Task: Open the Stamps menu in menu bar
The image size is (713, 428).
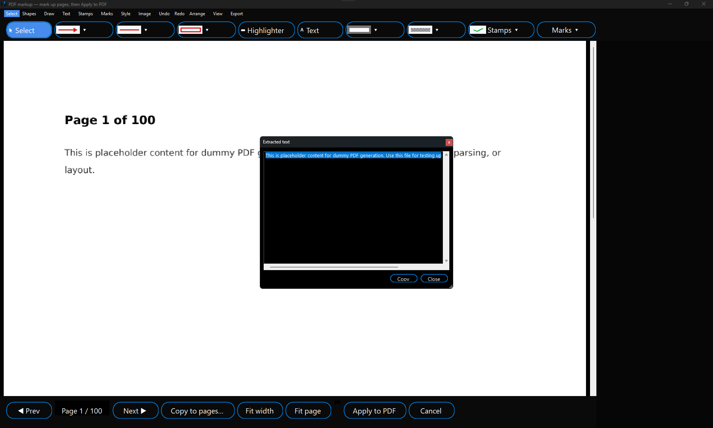Action: click(85, 14)
